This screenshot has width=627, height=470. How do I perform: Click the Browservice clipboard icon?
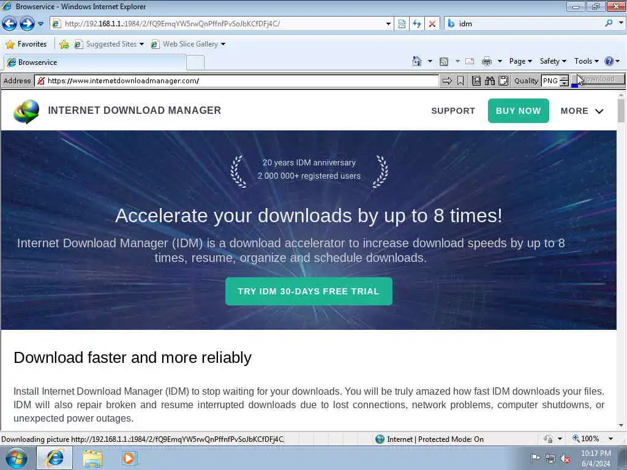503,81
